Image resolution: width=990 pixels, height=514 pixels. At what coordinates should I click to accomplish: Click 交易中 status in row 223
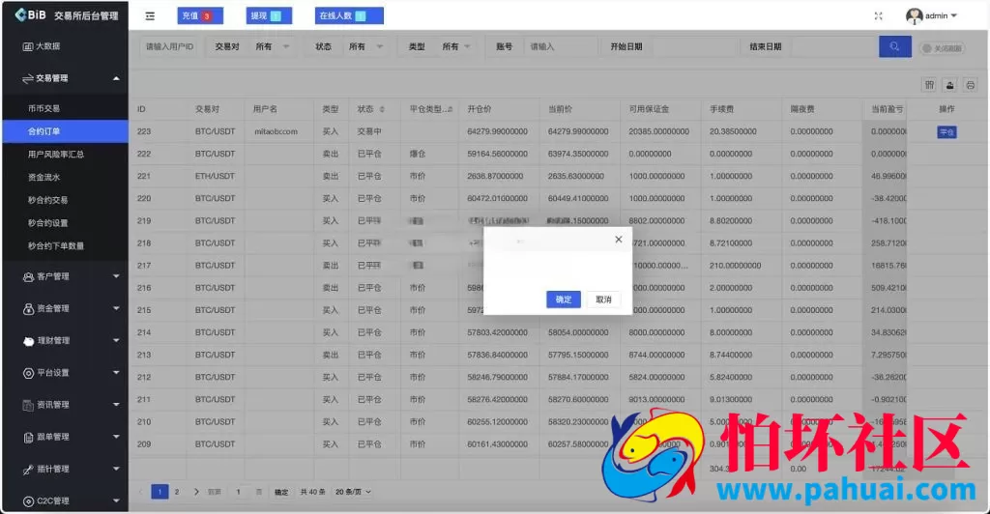click(369, 131)
